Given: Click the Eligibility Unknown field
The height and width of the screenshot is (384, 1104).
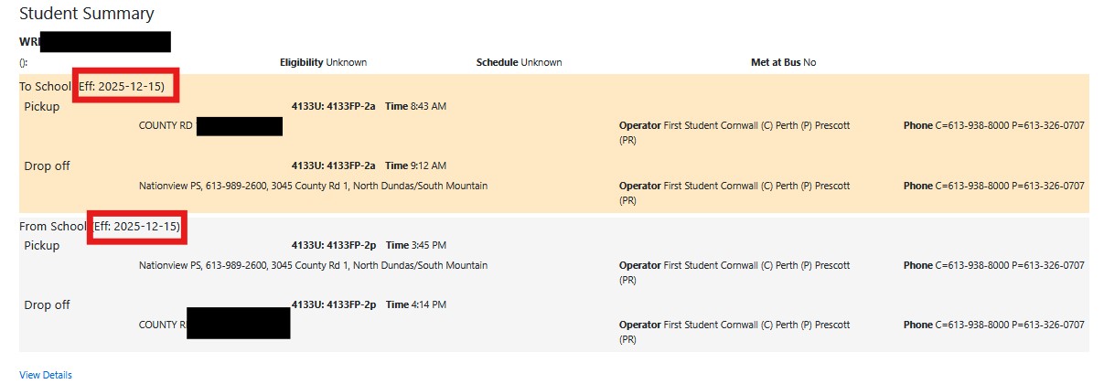Looking at the screenshot, I should point(323,62).
